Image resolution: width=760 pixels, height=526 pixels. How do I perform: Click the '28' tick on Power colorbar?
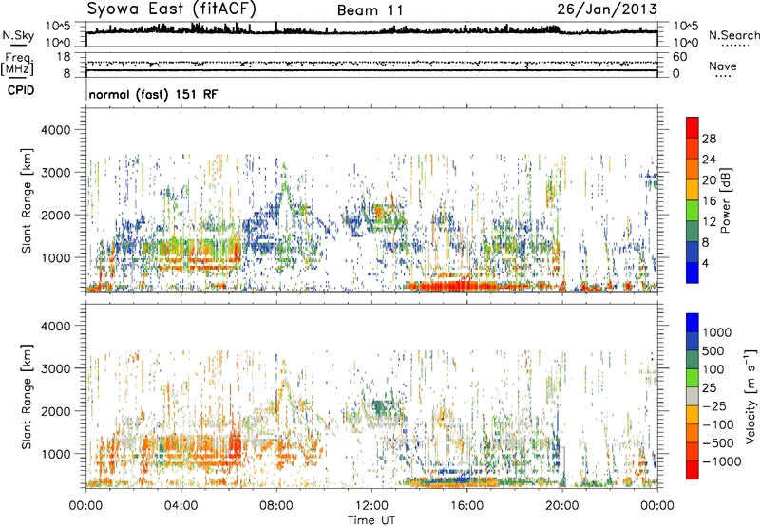(709, 139)
